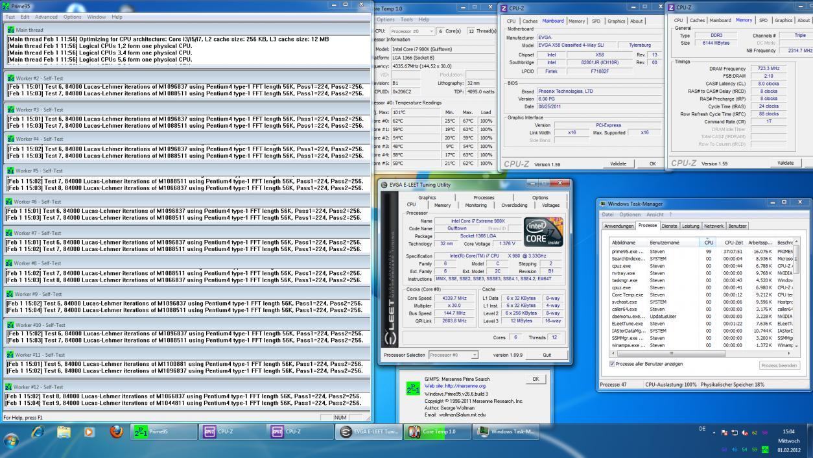Open the Ansicht menu in Task-Manager
The image size is (813, 458).
coord(655,215)
